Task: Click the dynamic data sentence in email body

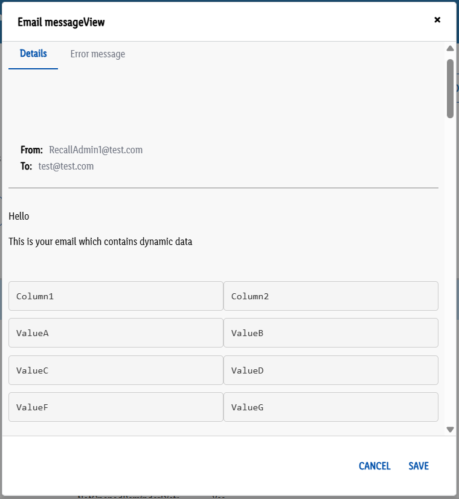Action: (100, 241)
